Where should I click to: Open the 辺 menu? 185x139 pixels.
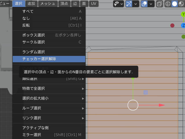click(75, 3)
